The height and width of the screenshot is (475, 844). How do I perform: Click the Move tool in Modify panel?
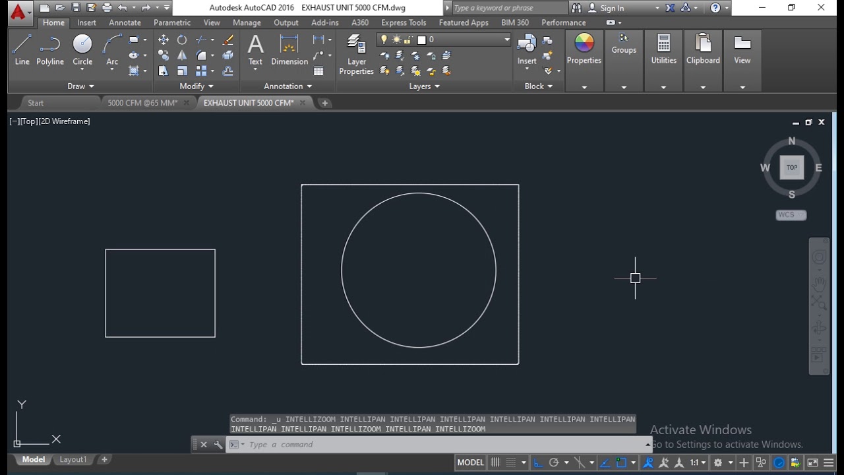coord(164,40)
